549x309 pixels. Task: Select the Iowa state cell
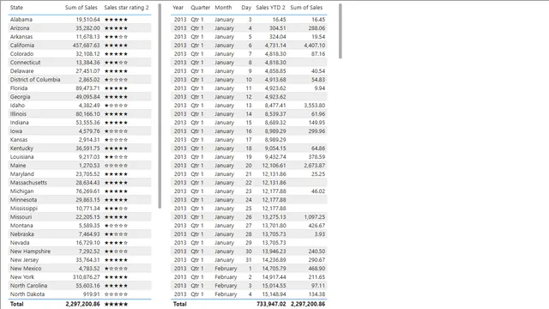pyautogui.click(x=16, y=131)
